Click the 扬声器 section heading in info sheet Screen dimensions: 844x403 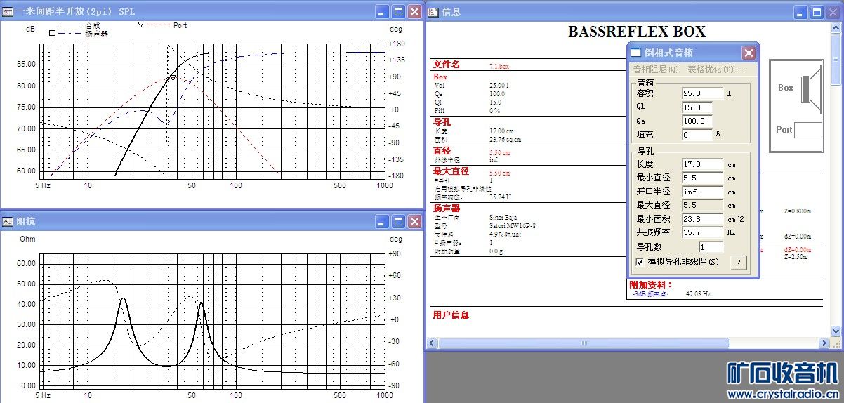pos(447,209)
